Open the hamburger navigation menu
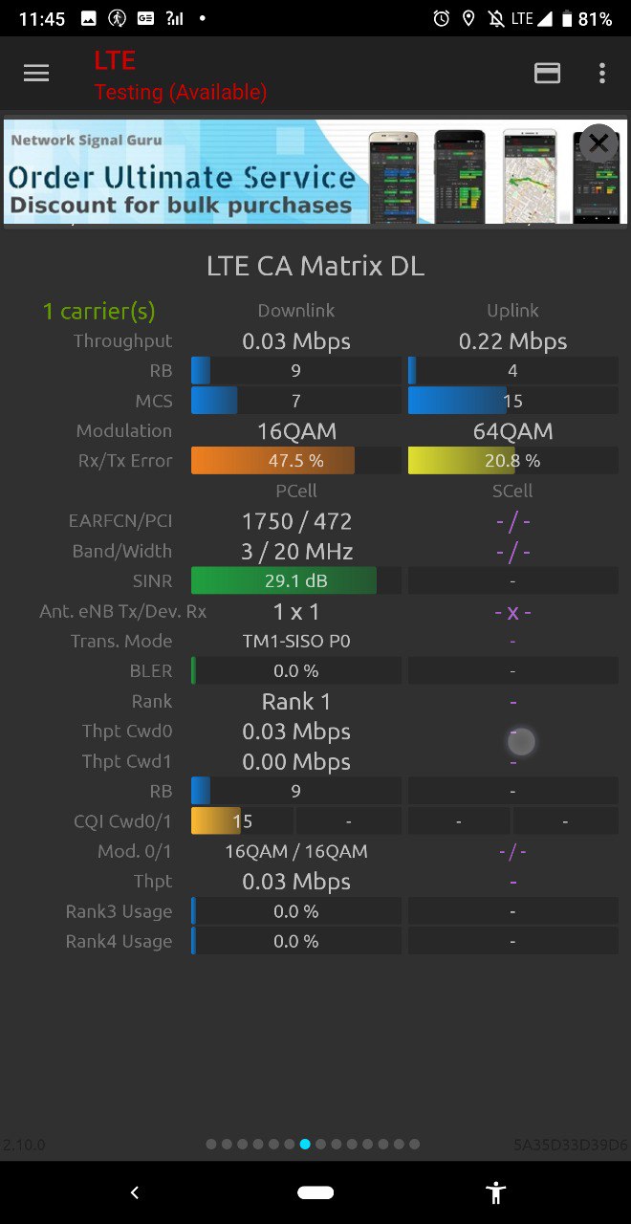This screenshot has height=1224, width=631. click(36, 74)
